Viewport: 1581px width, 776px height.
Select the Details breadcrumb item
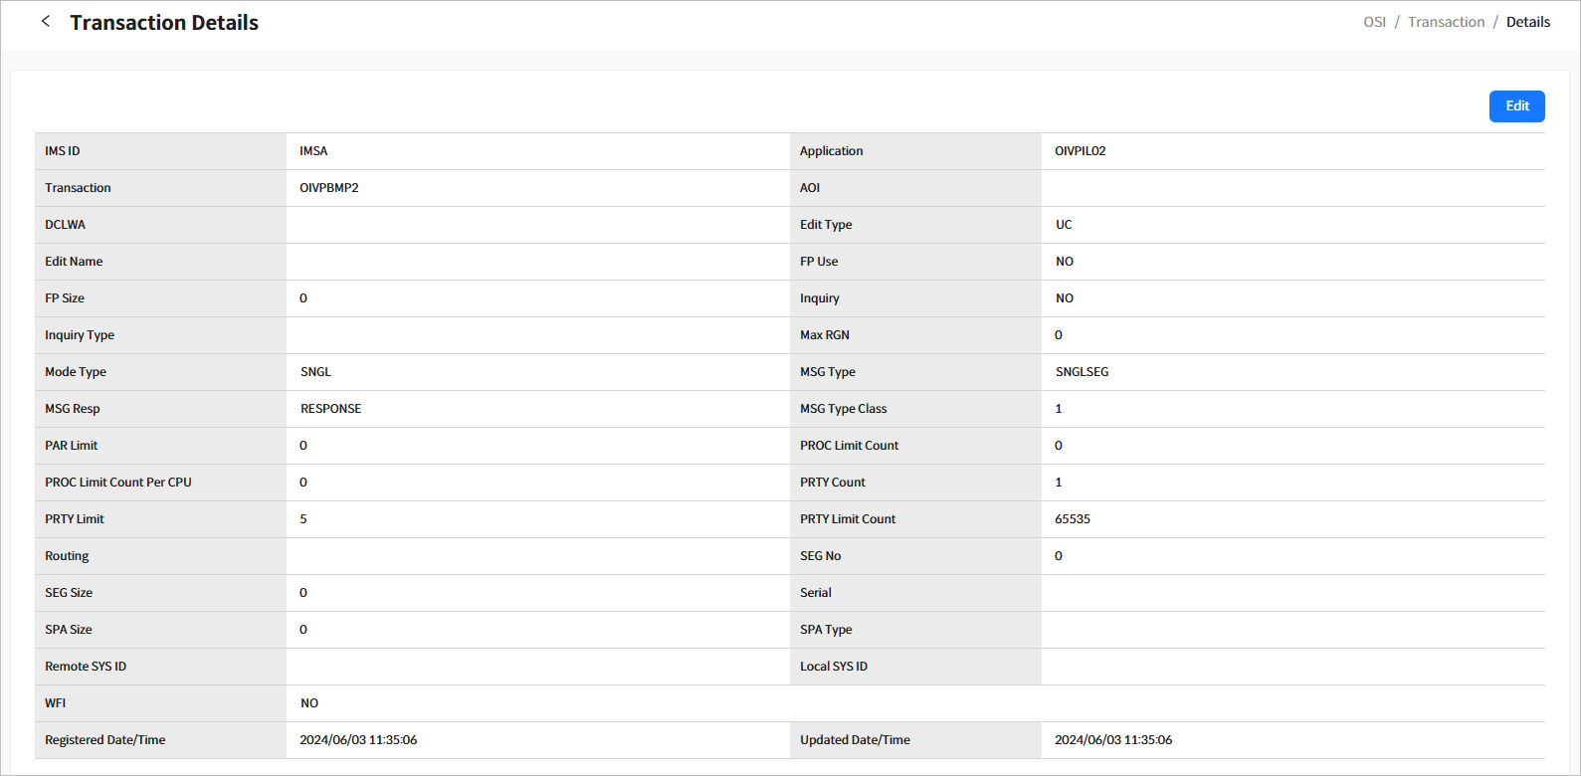[1527, 22]
